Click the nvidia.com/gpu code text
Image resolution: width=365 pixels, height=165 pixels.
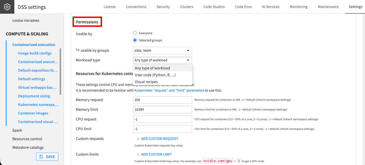(x=218, y=161)
